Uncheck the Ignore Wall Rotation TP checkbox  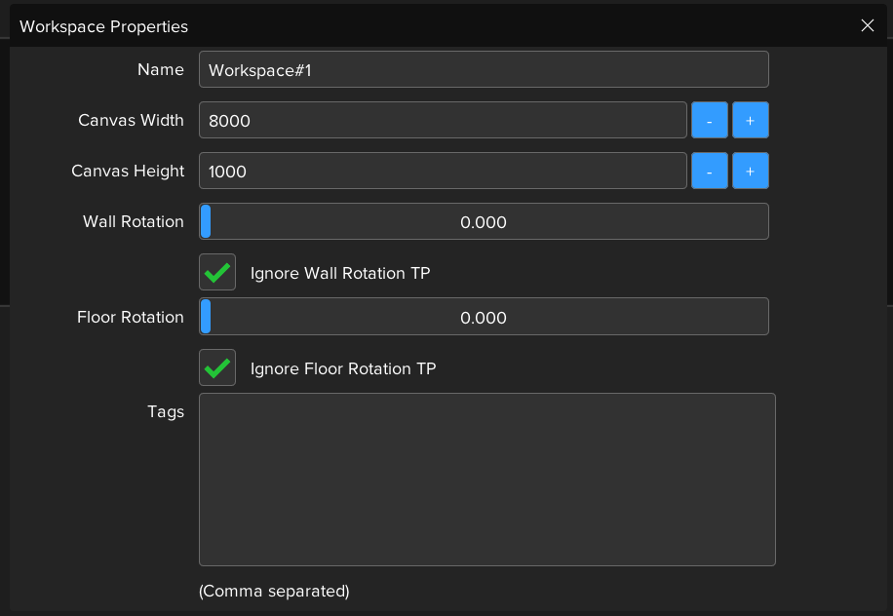coord(217,273)
